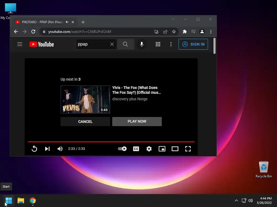Switch to theater mode
Image resolution: width=277 pixels, height=207 pixels.
coord(175,149)
